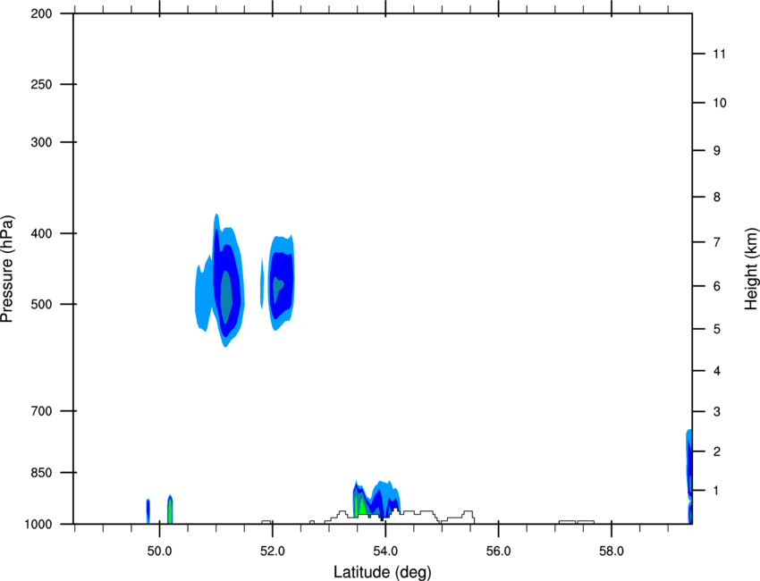Click height tick label 1
The width and height of the screenshot is (760, 581).
click(717, 491)
